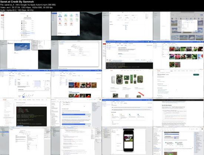Click the iPhone simulator screen in bottom row
Viewport: 204px width, 155px height.
(x=129, y=142)
